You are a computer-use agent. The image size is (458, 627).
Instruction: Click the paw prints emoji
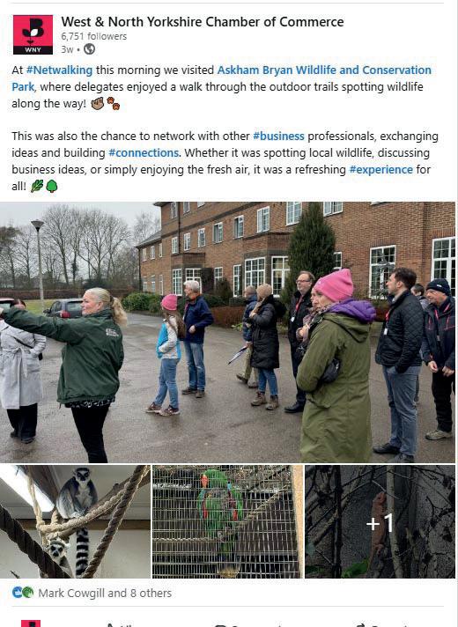click(114, 103)
